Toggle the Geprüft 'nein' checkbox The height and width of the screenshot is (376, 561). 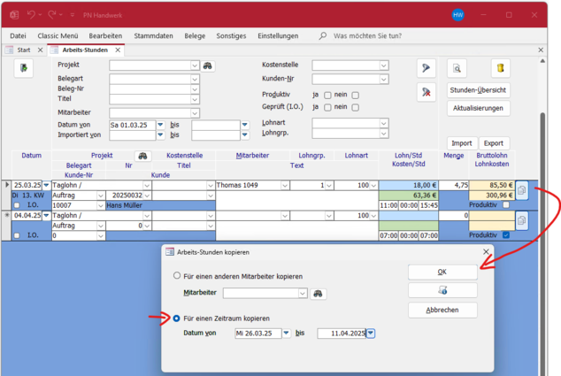[x=356, y=106]
